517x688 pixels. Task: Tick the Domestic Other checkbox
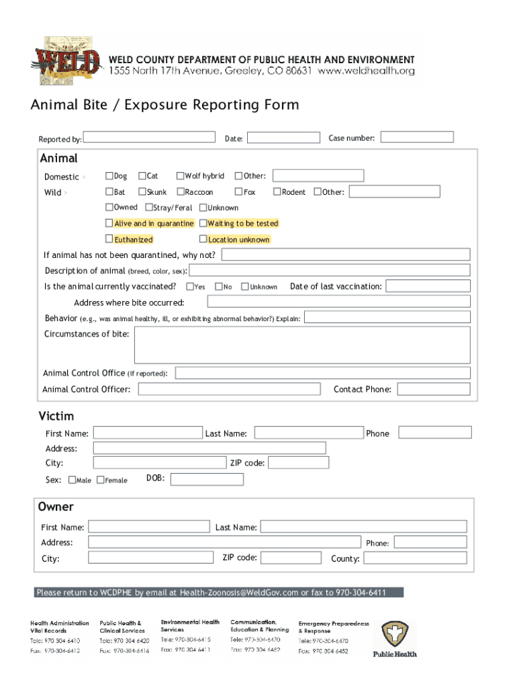point(238,176)
